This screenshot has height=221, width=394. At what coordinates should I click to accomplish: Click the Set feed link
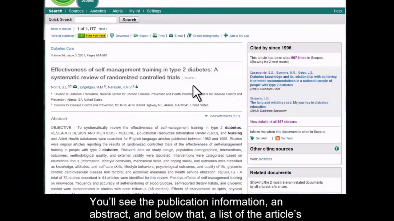(x=287, y=138)
